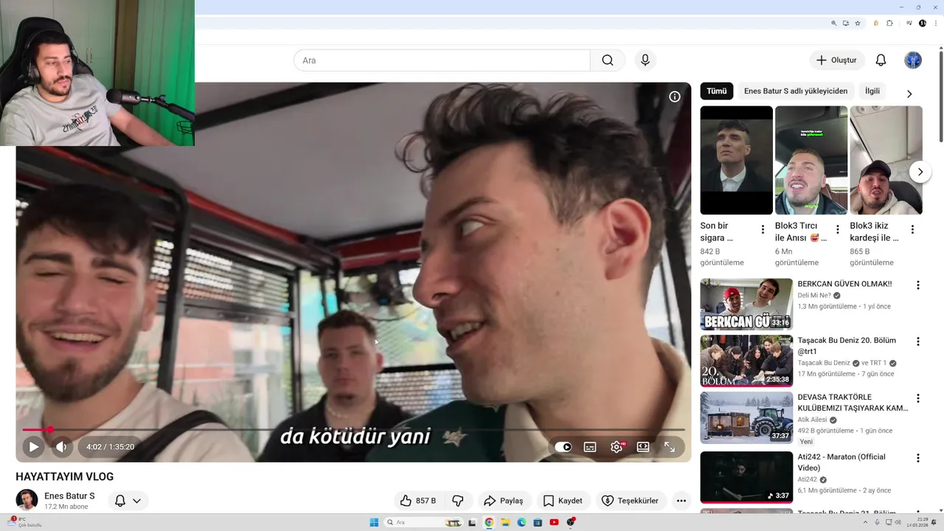Click the Oluştur create button
This screenshot has height=531, width=944.
click(837, 60)
